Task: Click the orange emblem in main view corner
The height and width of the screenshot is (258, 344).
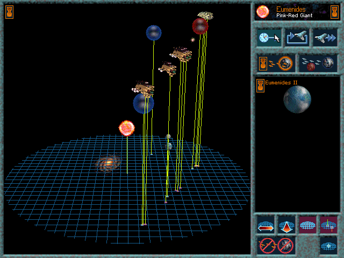Action: (x=10, y=12)
